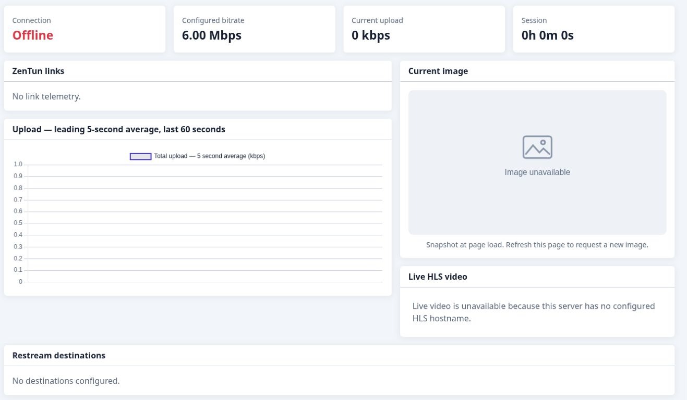Click the Upload leading 5-second average heading

pos(119,129)
